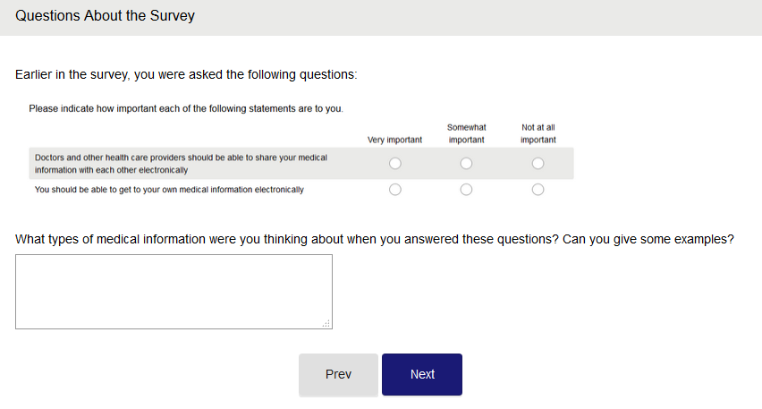Image resolution: width=762 pixels, height=409 pixels.
Task: Click the Very important column header
Action: click(394, 140)
